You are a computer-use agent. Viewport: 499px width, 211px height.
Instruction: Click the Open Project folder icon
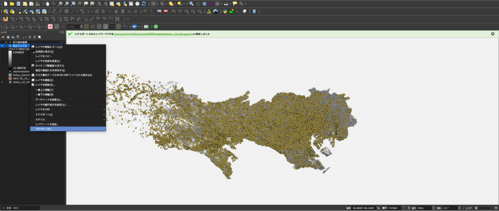point(12,3)
